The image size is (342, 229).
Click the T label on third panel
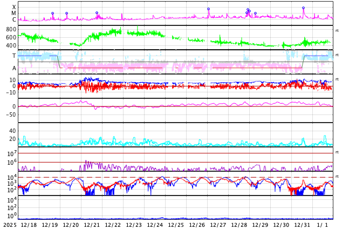[14, 56]
